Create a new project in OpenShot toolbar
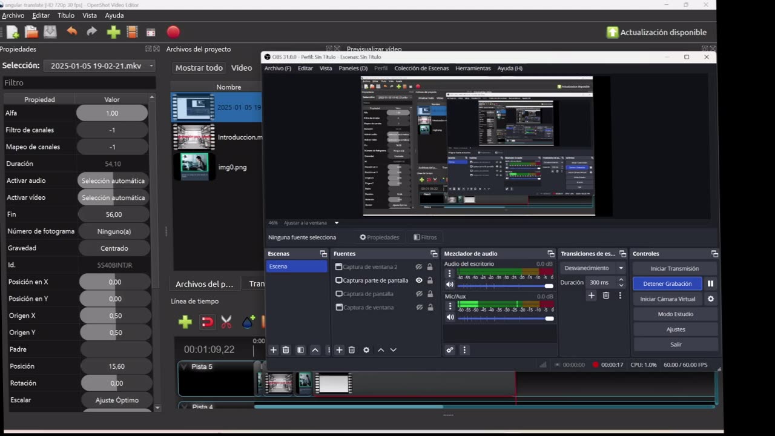Image resolution: width=775 pixels, height=436 pixels. click(13, 32)
